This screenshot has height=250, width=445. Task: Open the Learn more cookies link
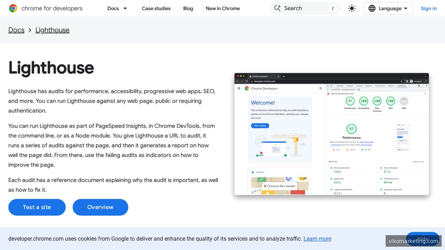tap(317, 239)
